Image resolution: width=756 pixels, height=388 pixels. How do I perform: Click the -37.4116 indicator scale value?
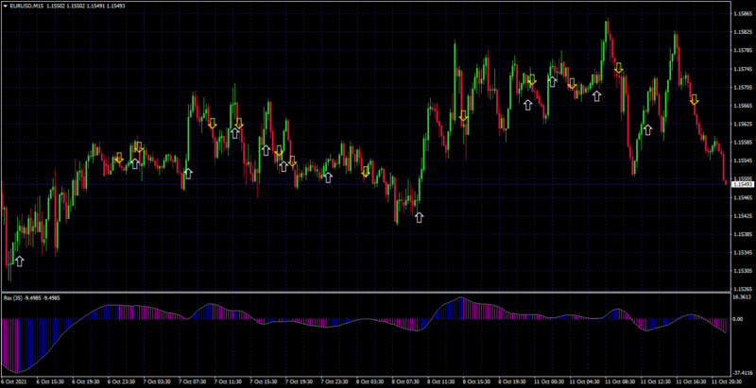click(742, 373)
